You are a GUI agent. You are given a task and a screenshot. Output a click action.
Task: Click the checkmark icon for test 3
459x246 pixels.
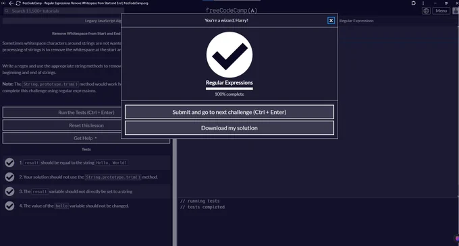(9, 191)
